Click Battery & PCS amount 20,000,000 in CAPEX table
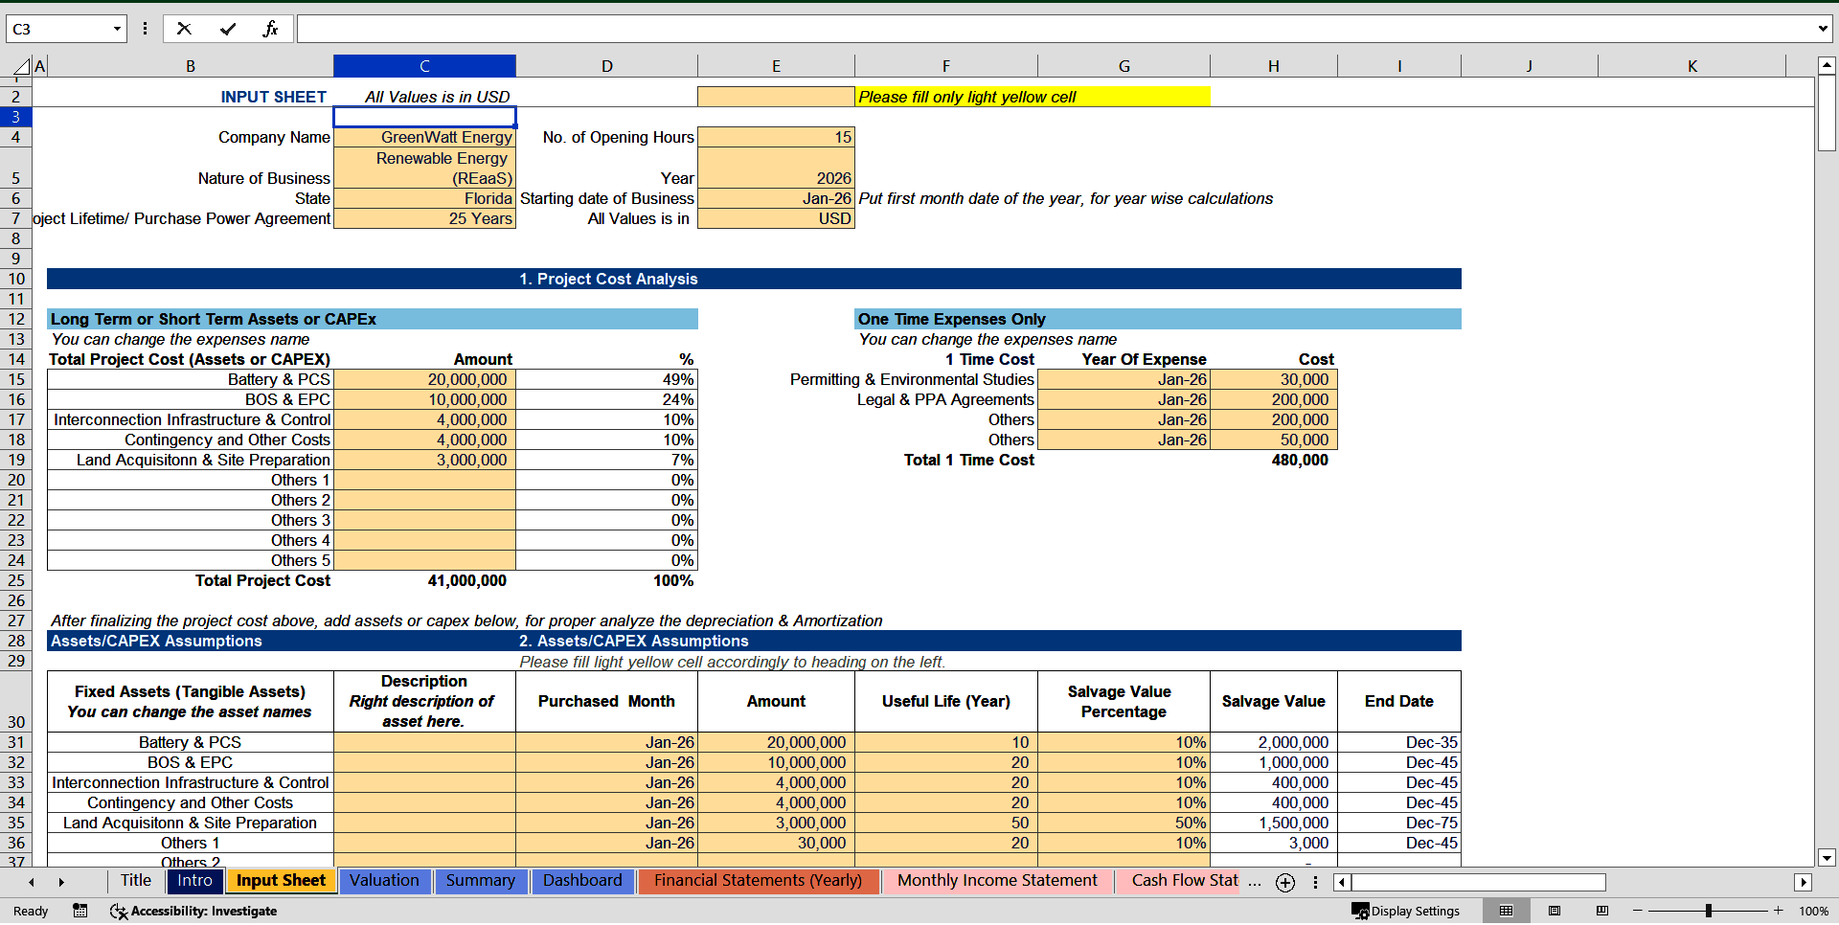Image resolution: width=1839 pixels, height=925 pixels. [x=424, y=379]
